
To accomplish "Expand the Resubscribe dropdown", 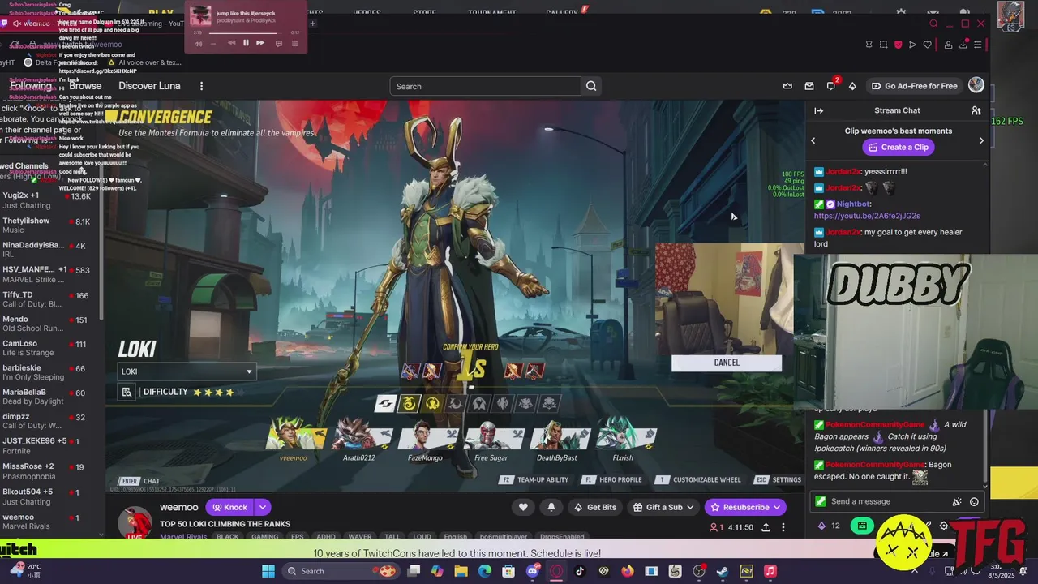I will pos(777,507).
